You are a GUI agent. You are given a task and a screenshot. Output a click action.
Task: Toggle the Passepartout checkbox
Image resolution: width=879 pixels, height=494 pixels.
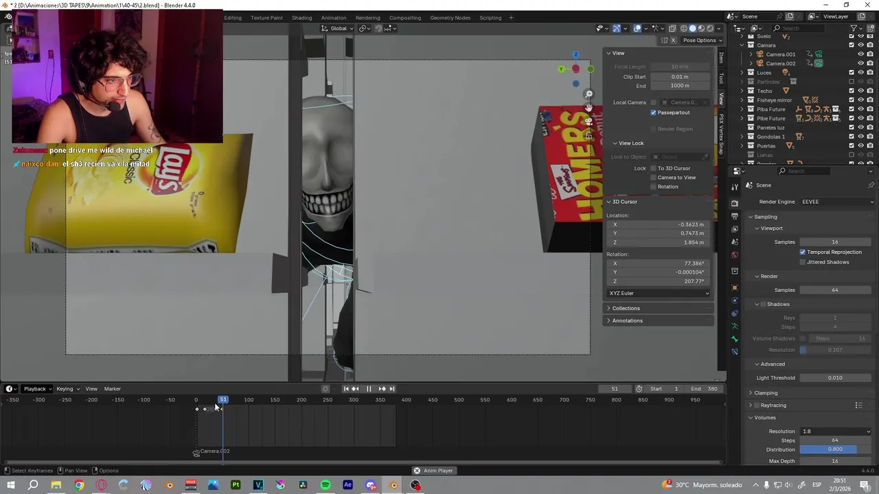point(653,113)
